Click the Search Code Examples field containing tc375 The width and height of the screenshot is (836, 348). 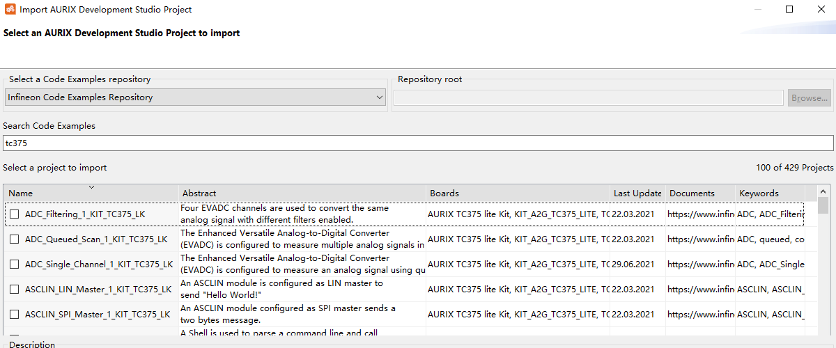tap(418, 143)
